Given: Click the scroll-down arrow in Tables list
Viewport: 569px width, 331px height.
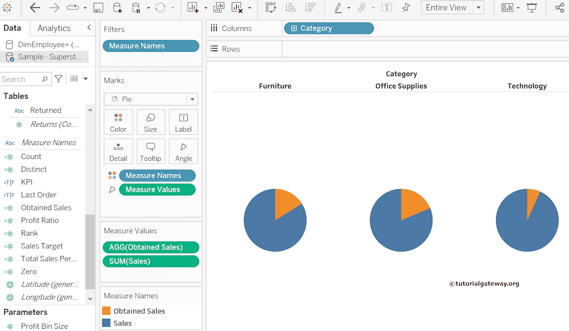Looking at the screenshot, I should pyautogui.click(x=90, y=299).
